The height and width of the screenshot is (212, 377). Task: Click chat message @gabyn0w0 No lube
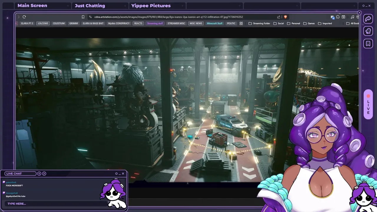point(16,196)
